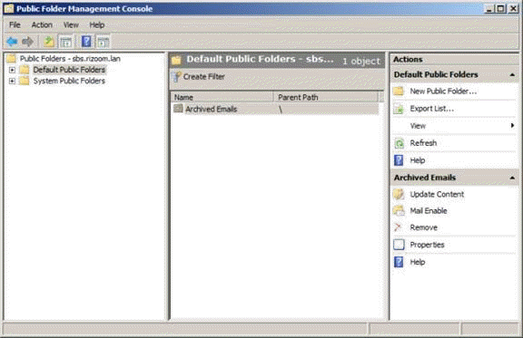Image resolution: width=523 pixels, height=338 pixels.
Task: Open the Action menu
Action: coord(42,25)
